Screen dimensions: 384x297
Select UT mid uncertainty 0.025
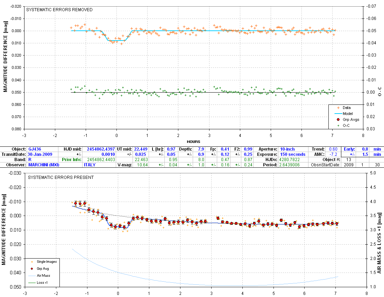(x=141, y=154)
